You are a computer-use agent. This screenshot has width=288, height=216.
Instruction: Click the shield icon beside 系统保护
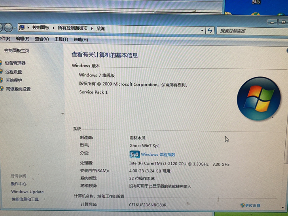click(1, 80)
